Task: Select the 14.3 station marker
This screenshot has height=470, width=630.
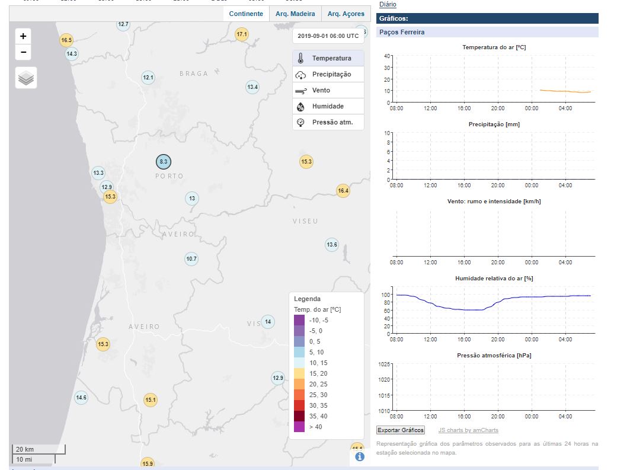Action: pos(72,54)
